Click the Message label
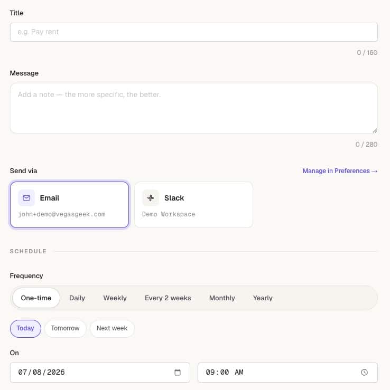This screenshot has height=390, width=390. pos(24,73)
